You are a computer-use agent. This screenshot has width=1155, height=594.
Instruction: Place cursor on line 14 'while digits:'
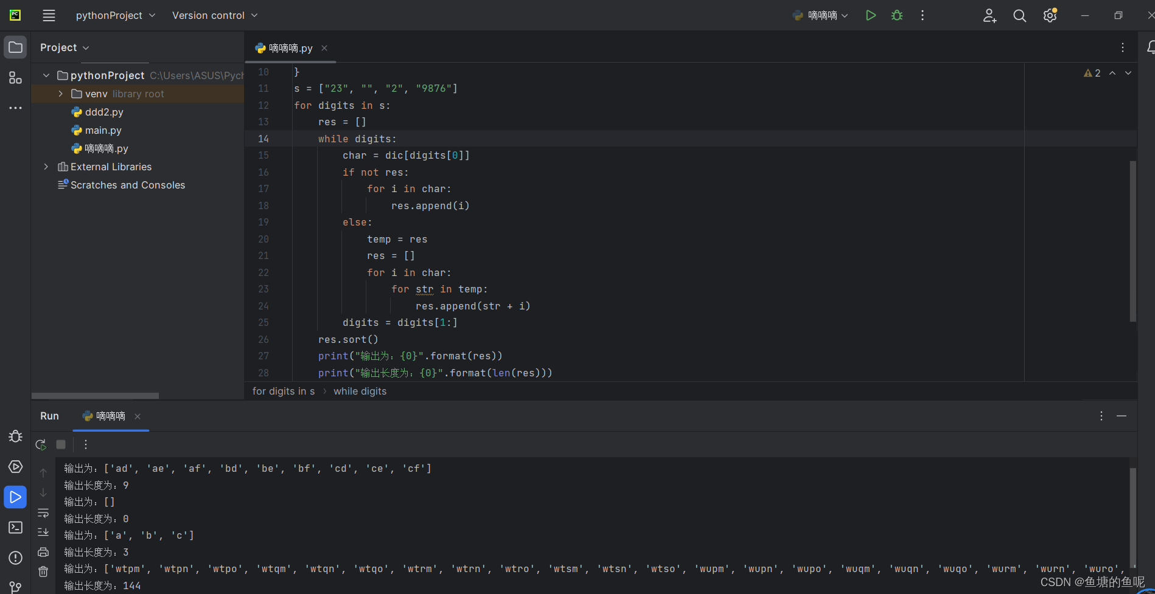(x=357, y=139)
